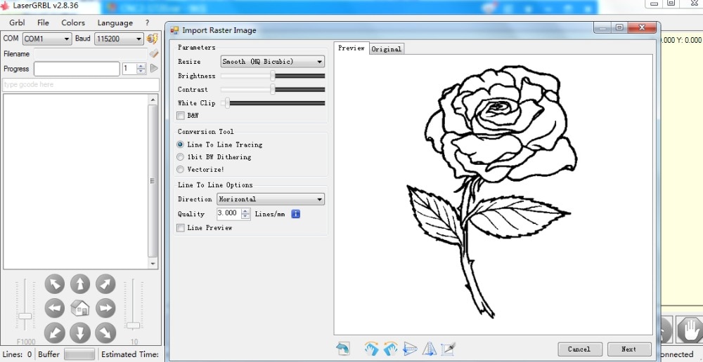This screenshot has height=362, width=703.
Task: Jog laser right with right arrow
Action: coord(106,308)
